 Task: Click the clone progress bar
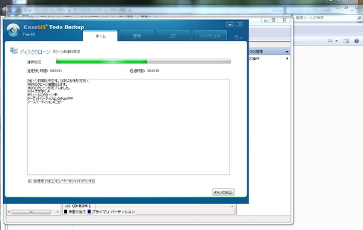pos(143,61)
